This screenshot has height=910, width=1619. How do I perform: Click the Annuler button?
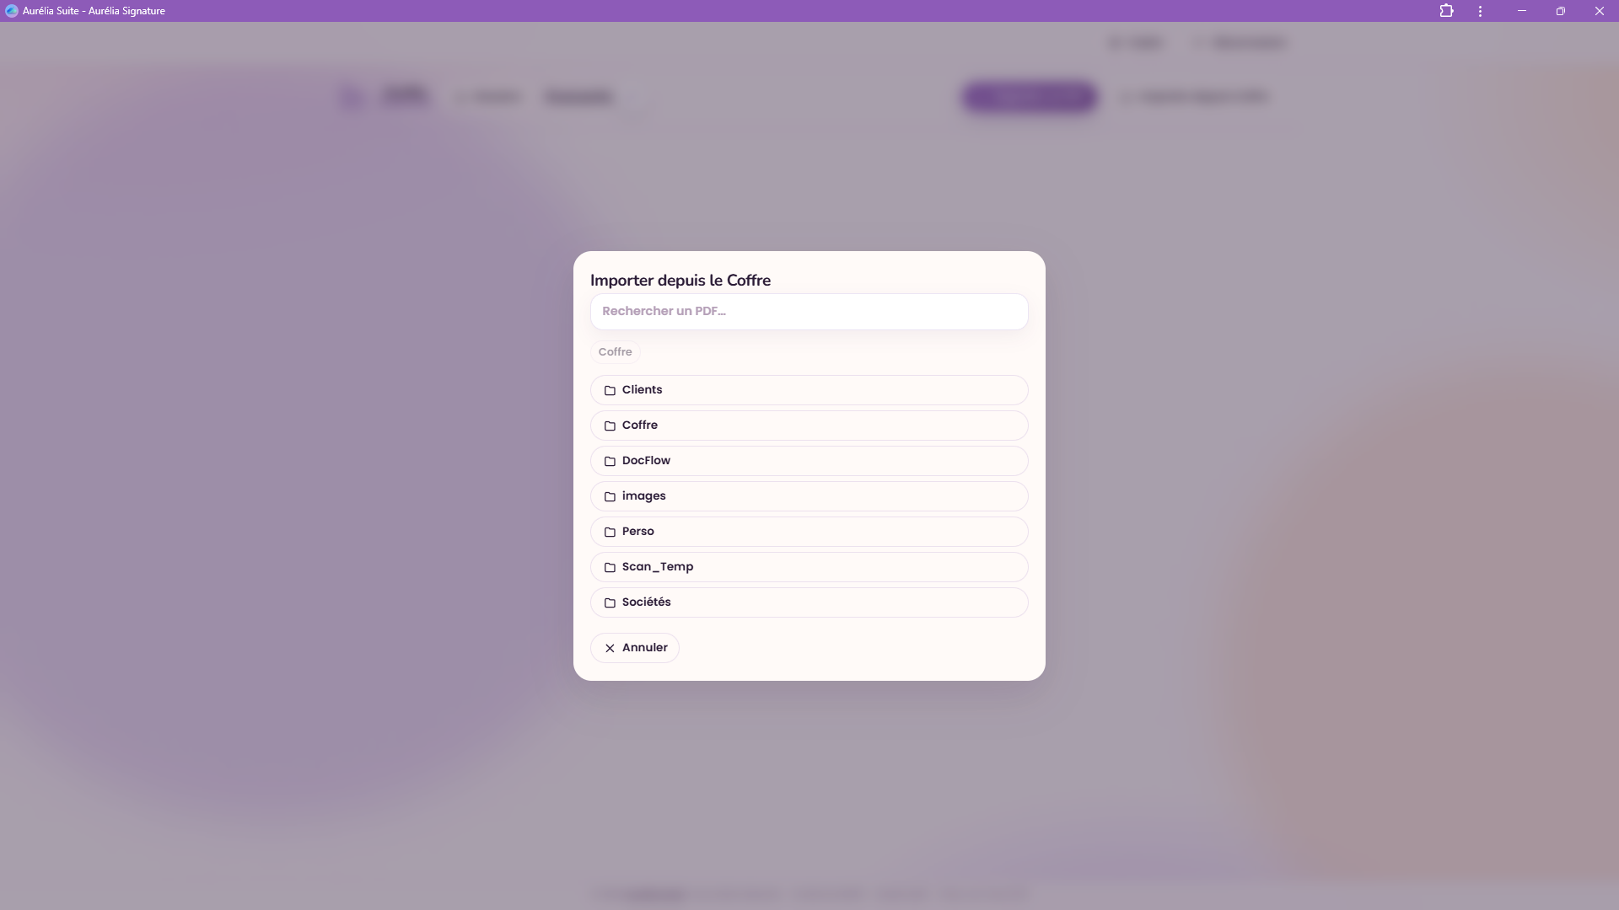pos(635,648)
